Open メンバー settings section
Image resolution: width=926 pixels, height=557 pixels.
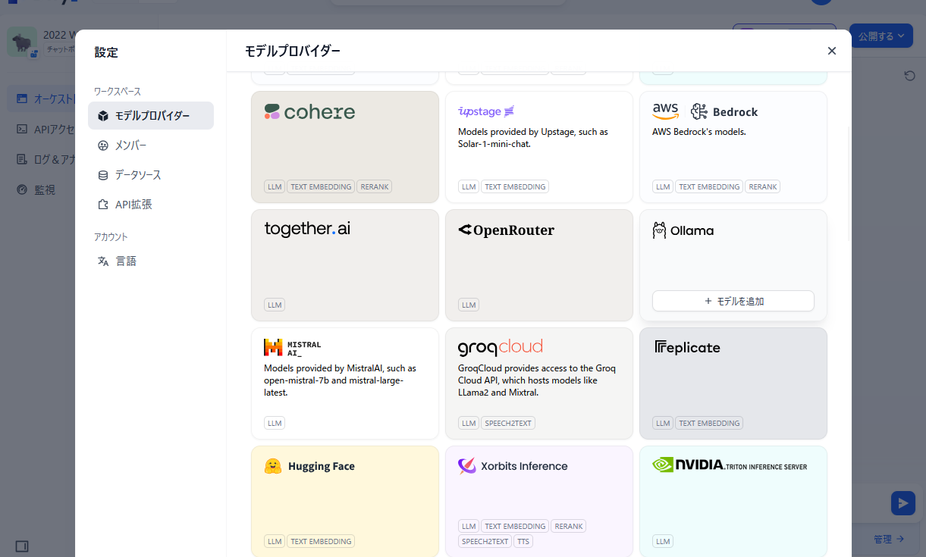[x=151, y=146]
